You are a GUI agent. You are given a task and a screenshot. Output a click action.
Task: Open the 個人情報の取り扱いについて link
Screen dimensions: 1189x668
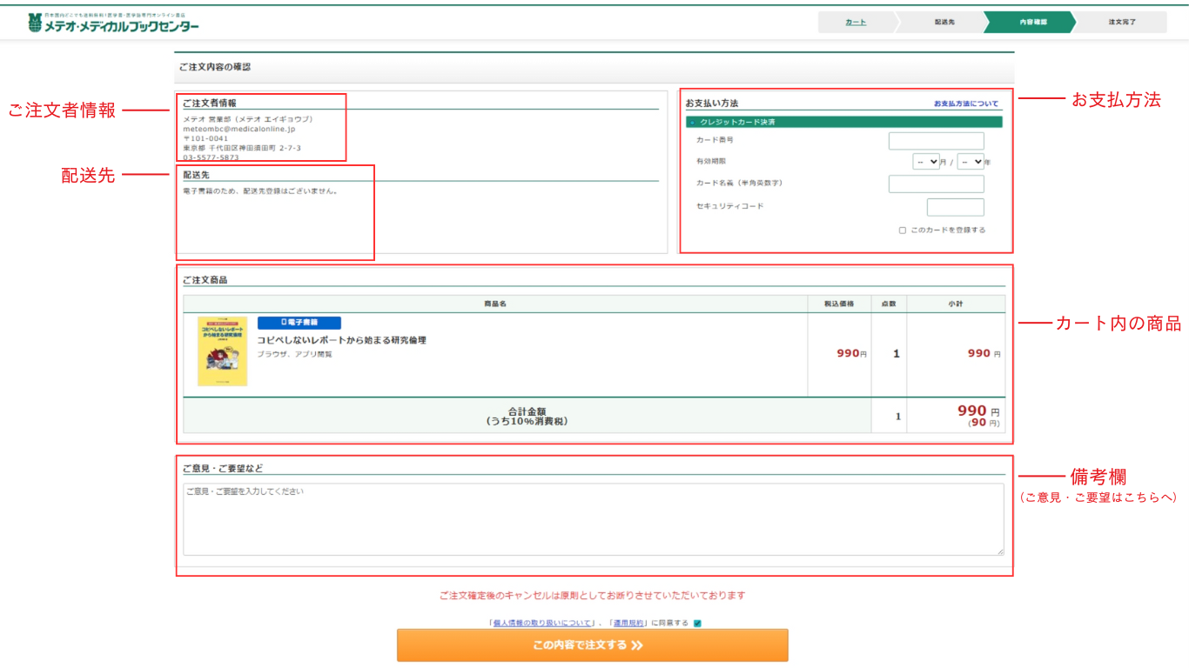click(543, 623)
